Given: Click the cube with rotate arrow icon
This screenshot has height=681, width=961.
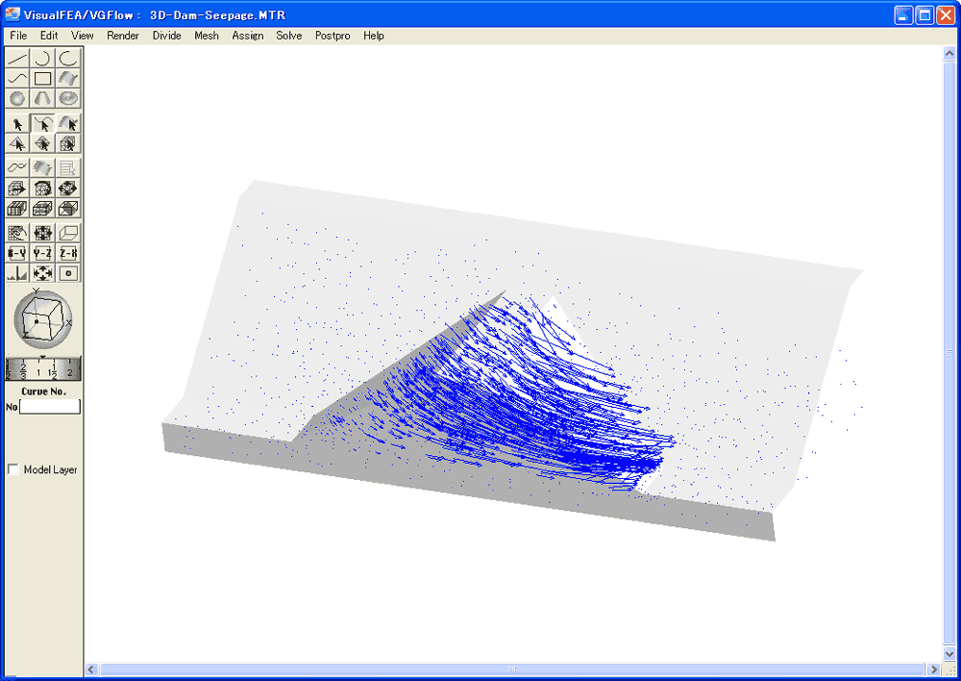Looking at the screenshot, I should [x=42, y=188].
